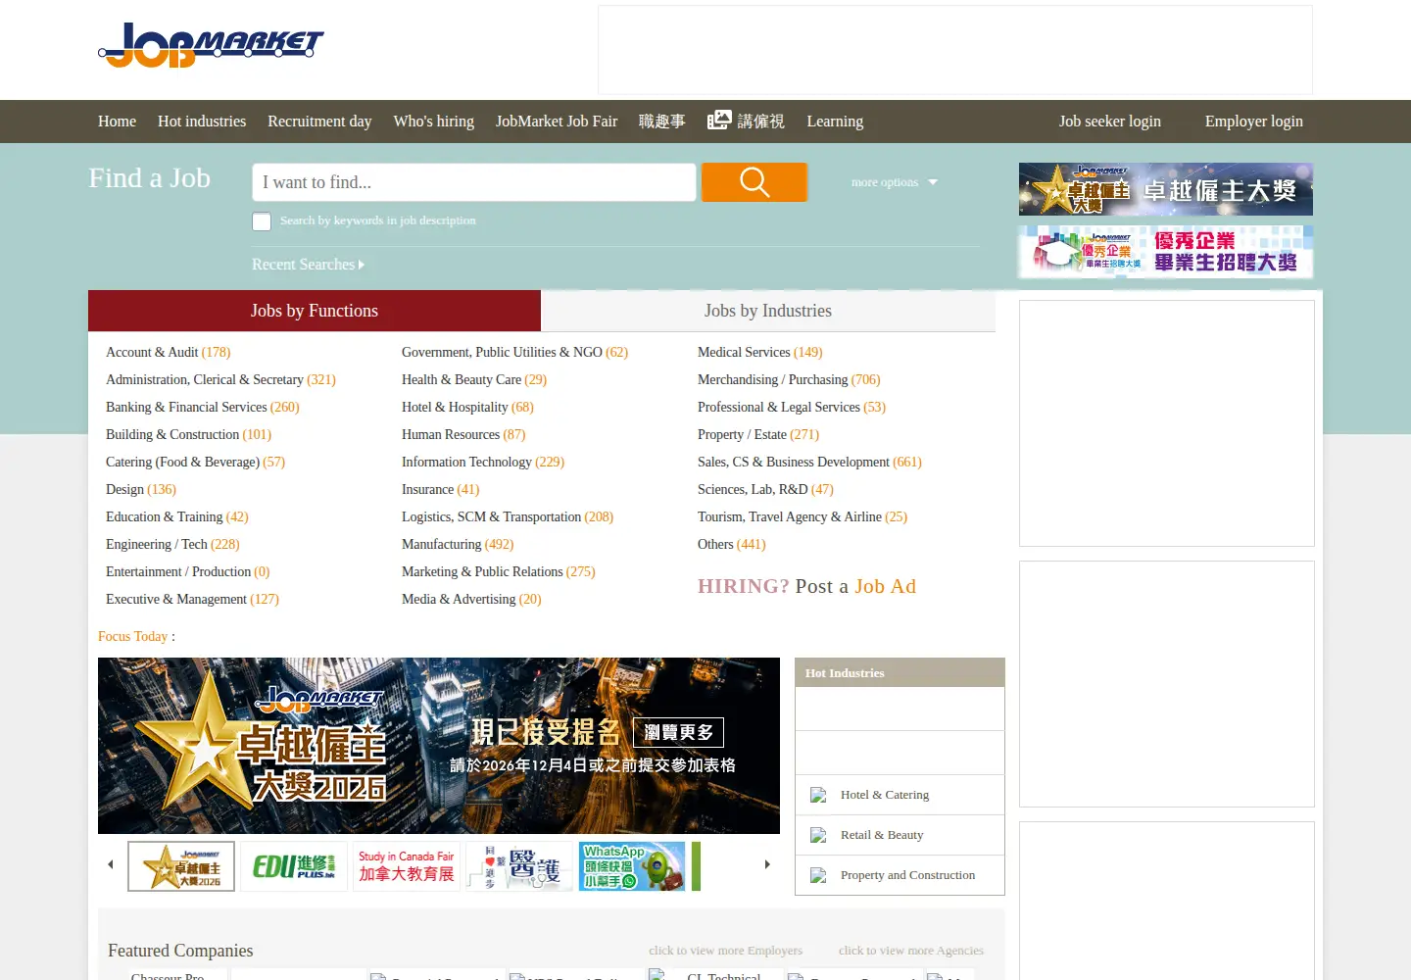Screen dimensions: 1411x980
Task: Switch to Jobs by Functions tab
Action: tap(315, 311)
